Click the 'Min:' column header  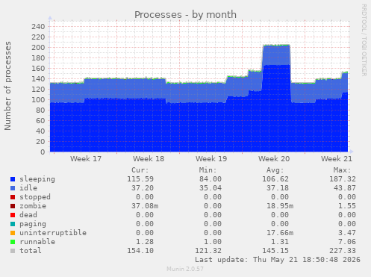[208, 170]
